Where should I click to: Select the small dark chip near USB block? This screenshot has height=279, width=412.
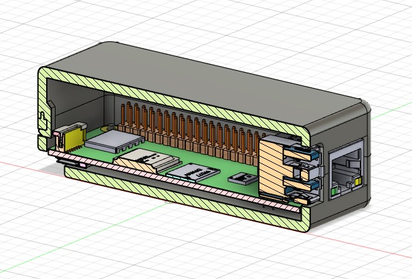[x=243, y=178]
